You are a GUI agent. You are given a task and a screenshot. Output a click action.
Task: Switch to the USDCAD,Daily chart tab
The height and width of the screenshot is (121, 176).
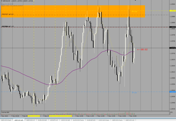coord(104,120)
